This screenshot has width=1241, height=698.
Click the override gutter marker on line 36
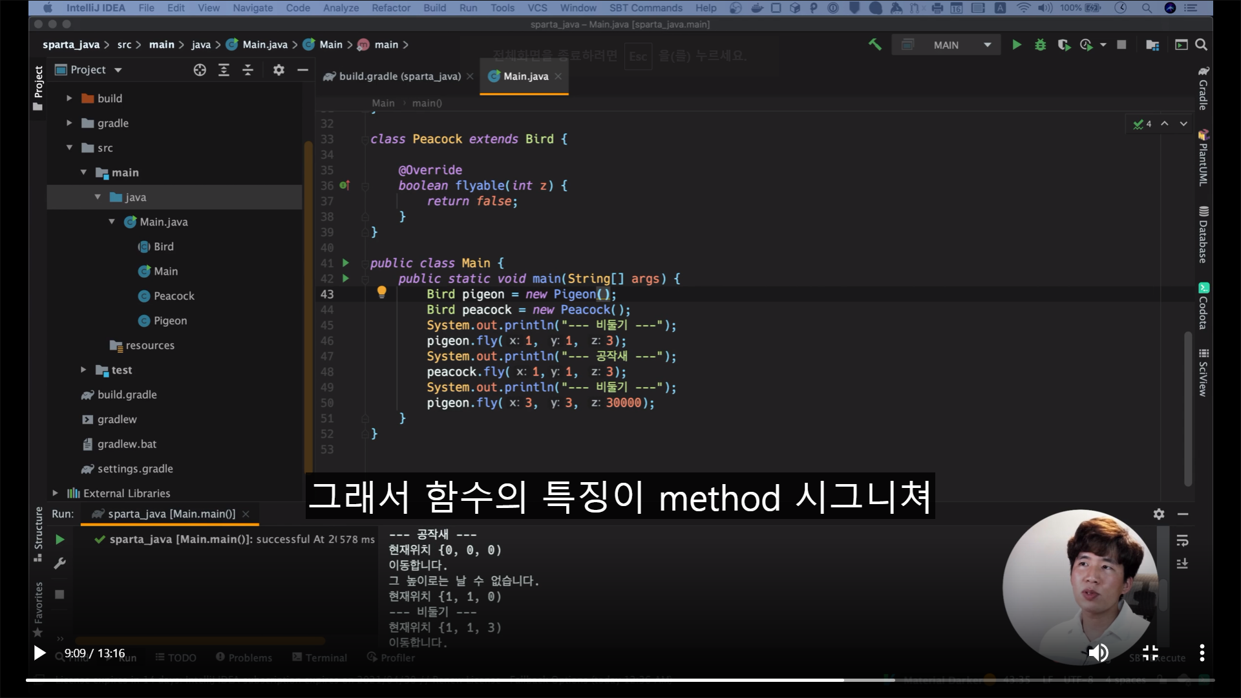345,185
